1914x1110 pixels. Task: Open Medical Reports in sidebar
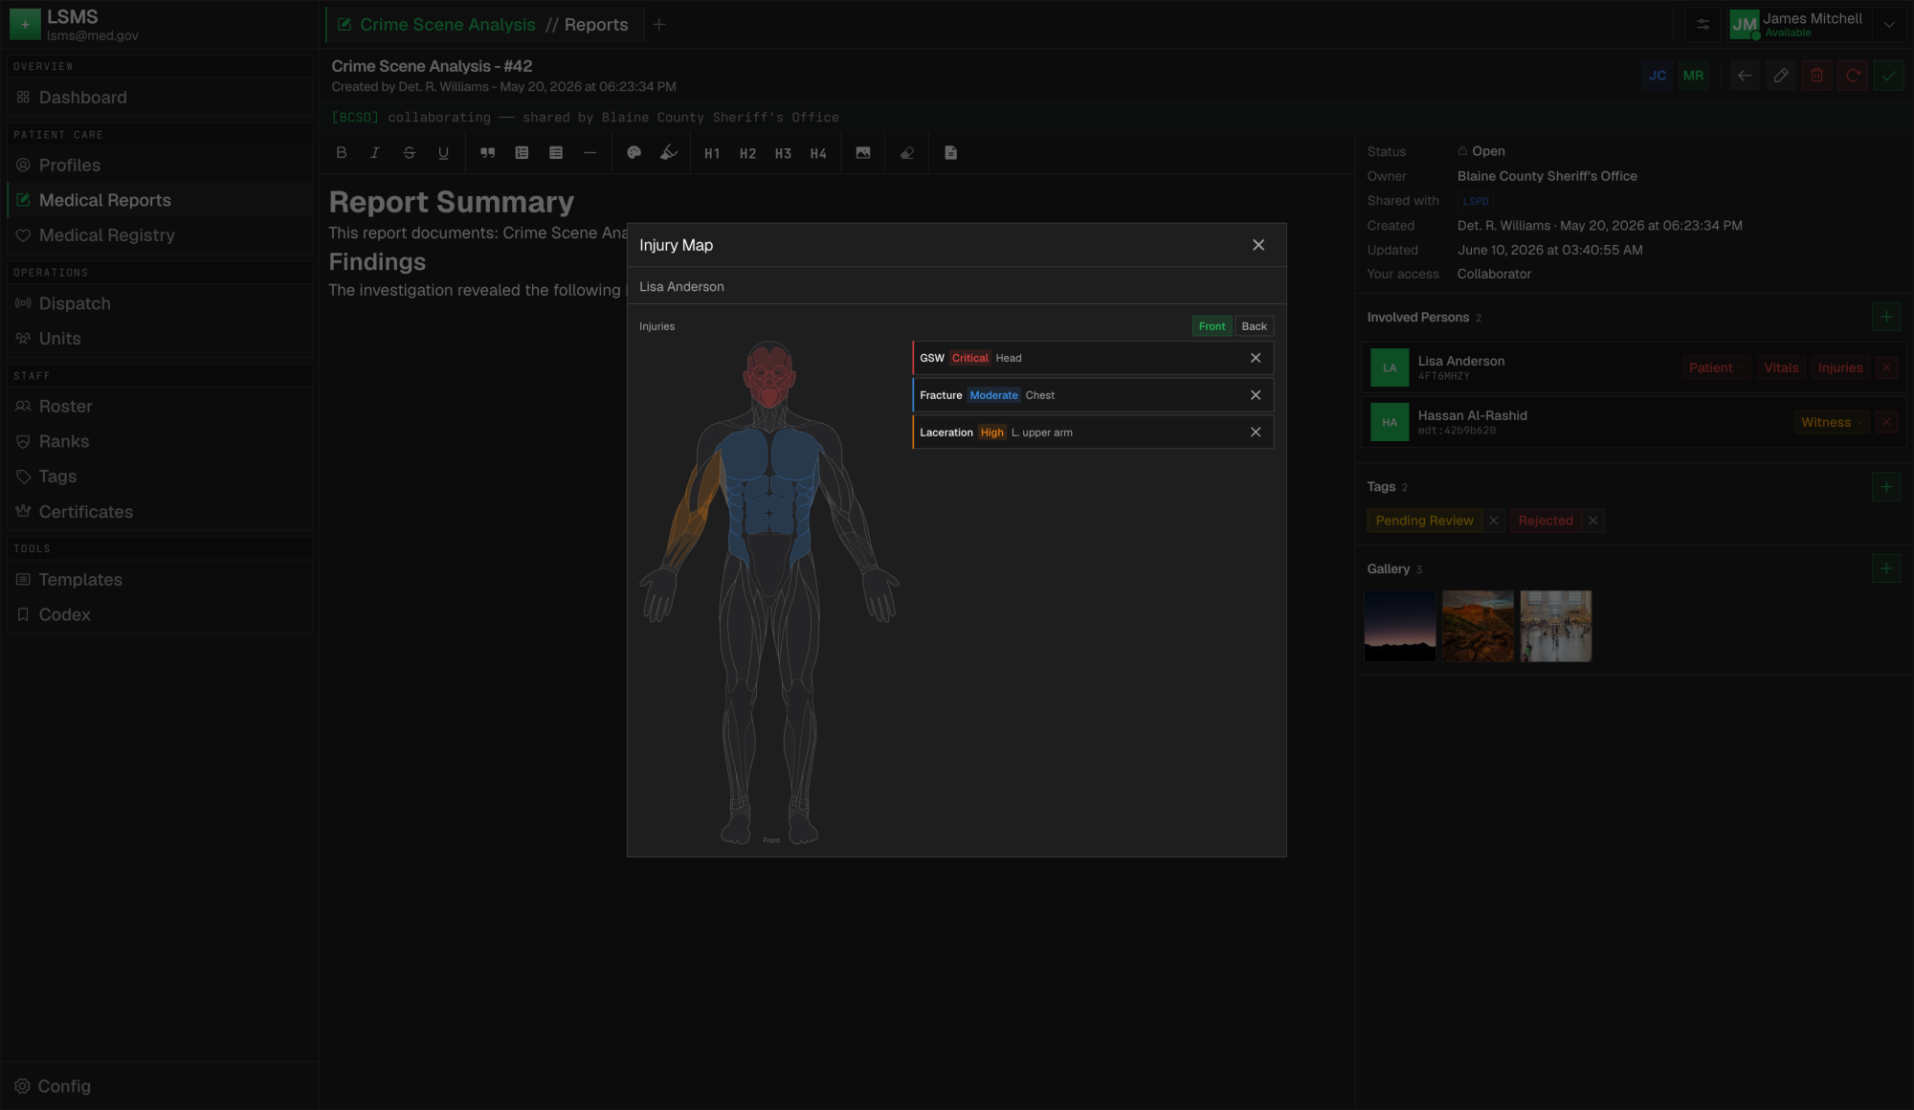pyautogui.click(x=160, y=200)
